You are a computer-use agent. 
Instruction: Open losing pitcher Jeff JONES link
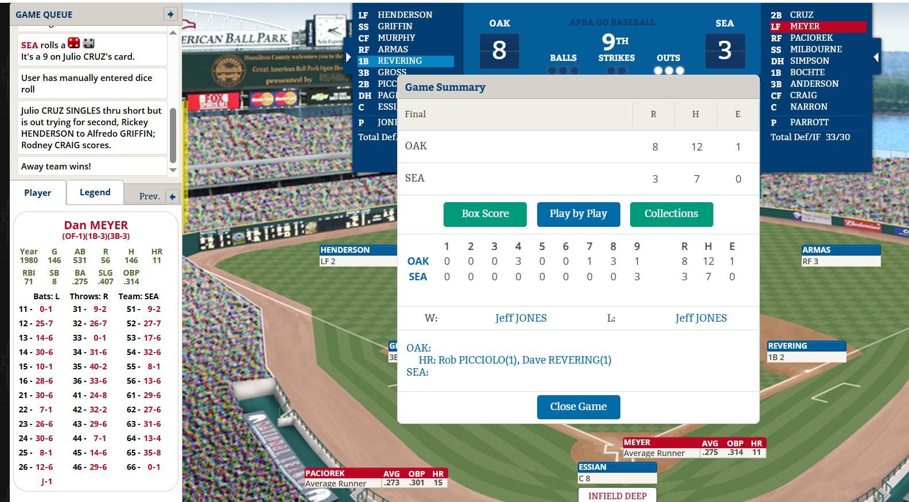point(701,318)
